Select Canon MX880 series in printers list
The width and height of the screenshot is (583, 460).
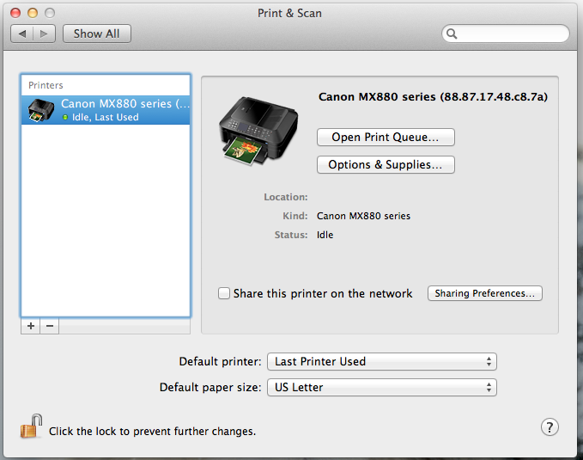[x=106, y=110]
